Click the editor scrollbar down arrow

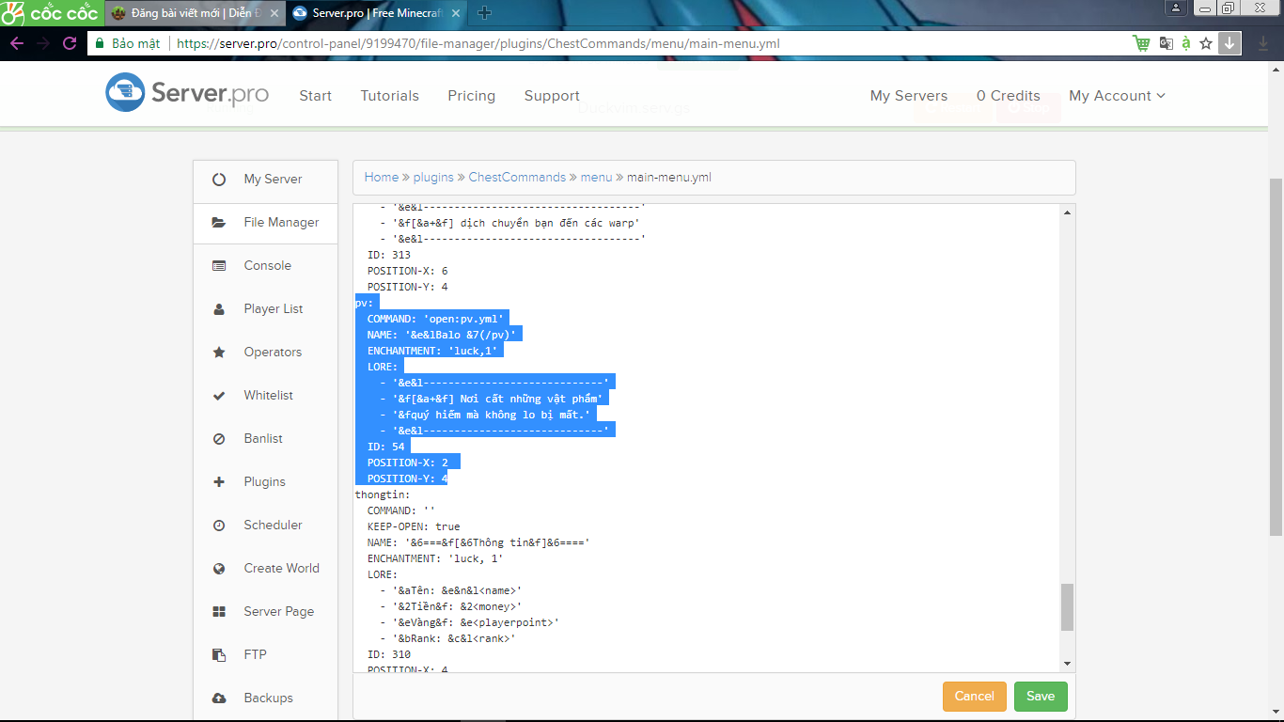point(1067,664)
